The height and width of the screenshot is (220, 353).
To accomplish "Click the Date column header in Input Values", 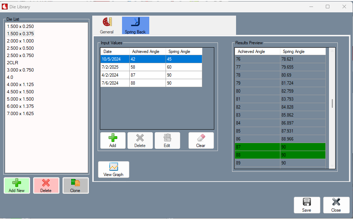I will (x=115, y=52).
